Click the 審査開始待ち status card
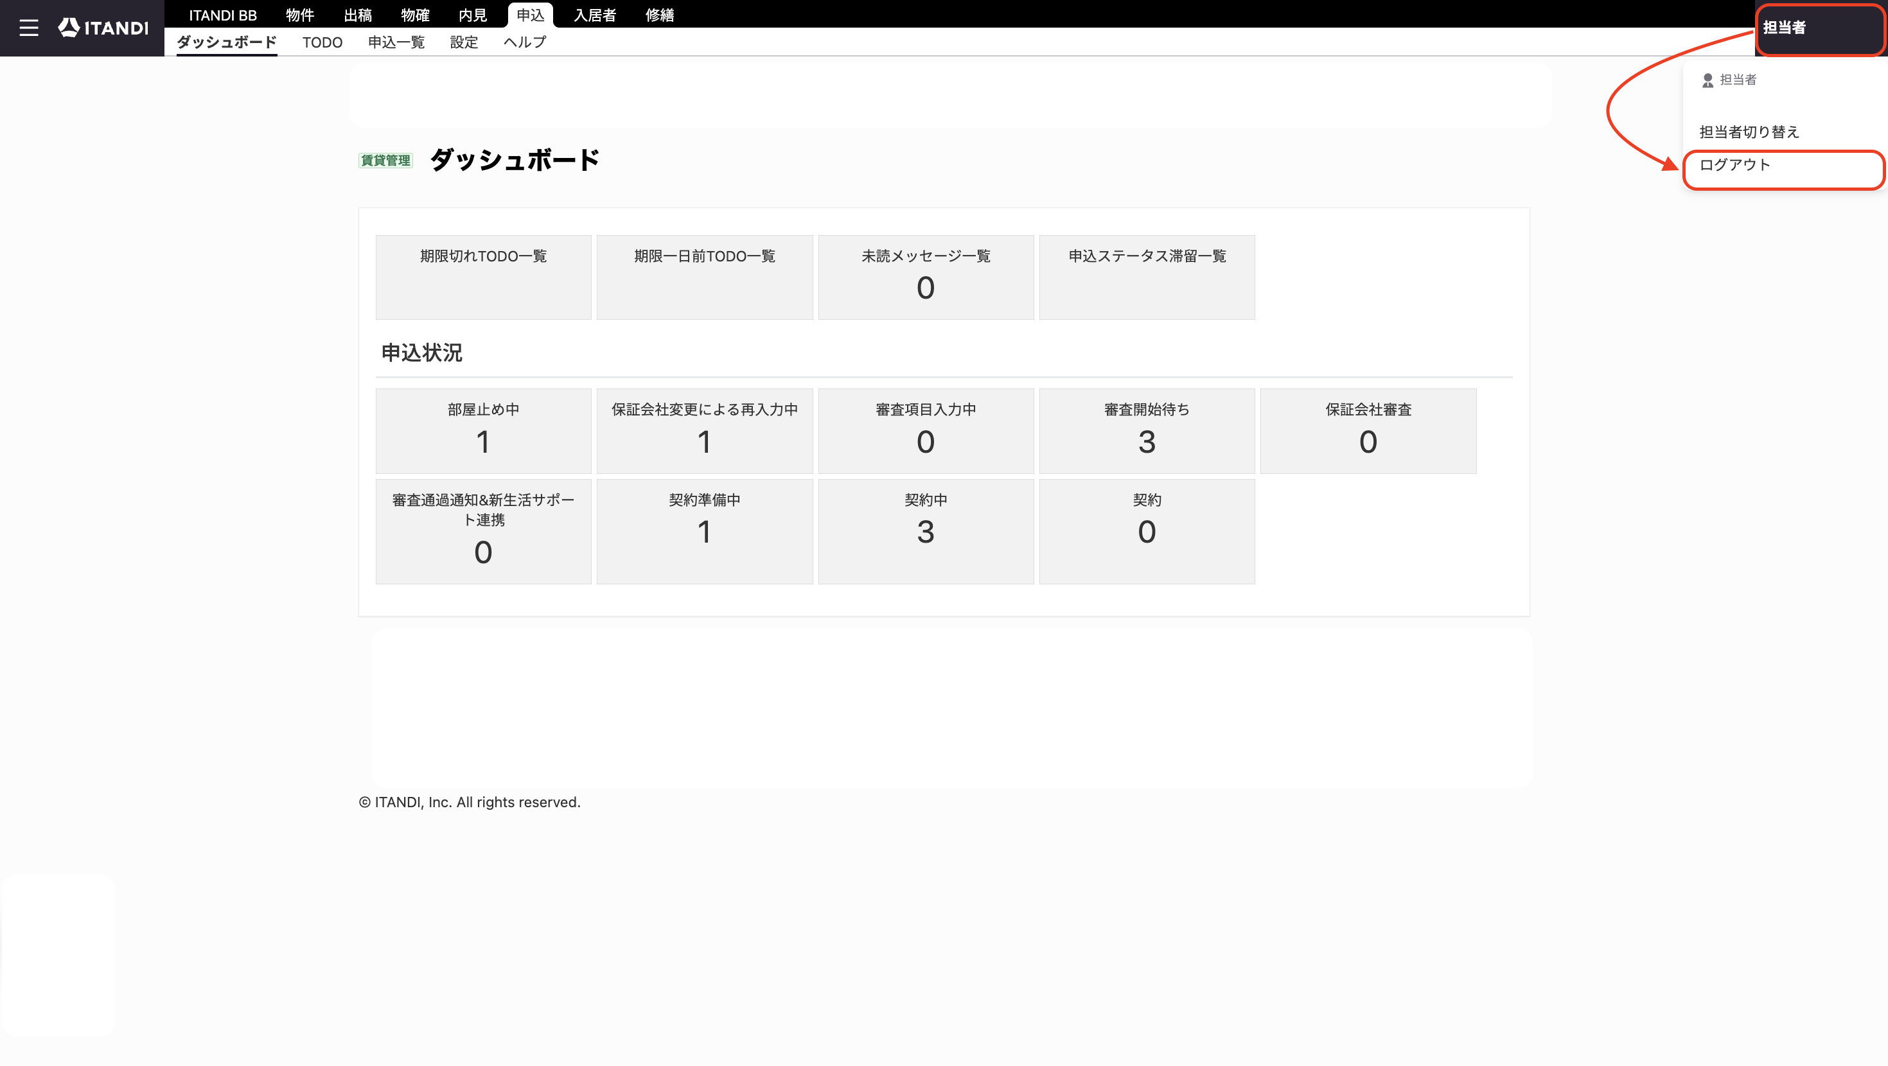 click(x=1147, y=431)
